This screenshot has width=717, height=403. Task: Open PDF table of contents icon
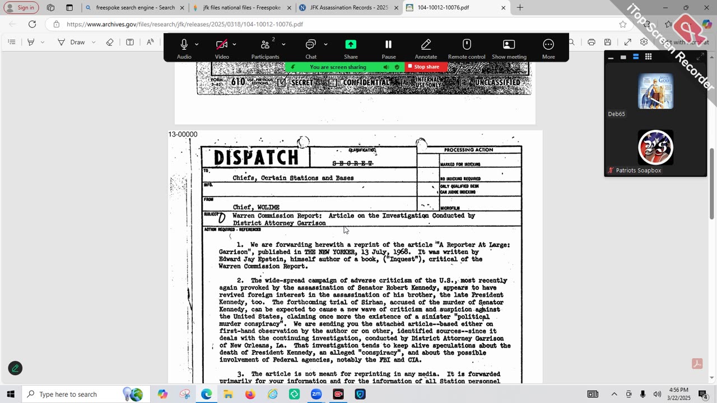pyautogui.click(x=11, y=42)
